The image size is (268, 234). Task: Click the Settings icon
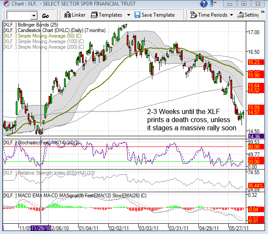[240, 15]
